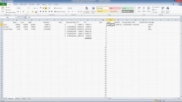Toggle Middle Align
The height and width of the screenshot is (102, 182).
(x=43, y=8)
